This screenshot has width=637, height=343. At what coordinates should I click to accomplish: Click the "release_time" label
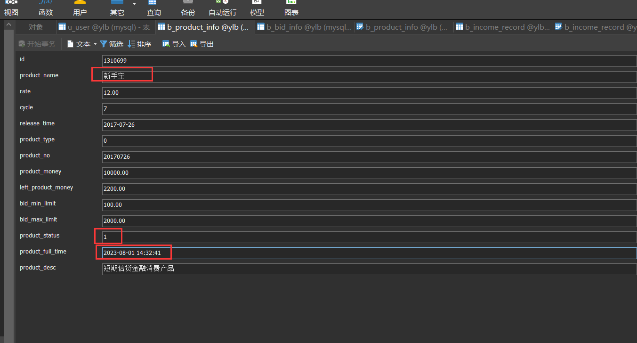37,123
